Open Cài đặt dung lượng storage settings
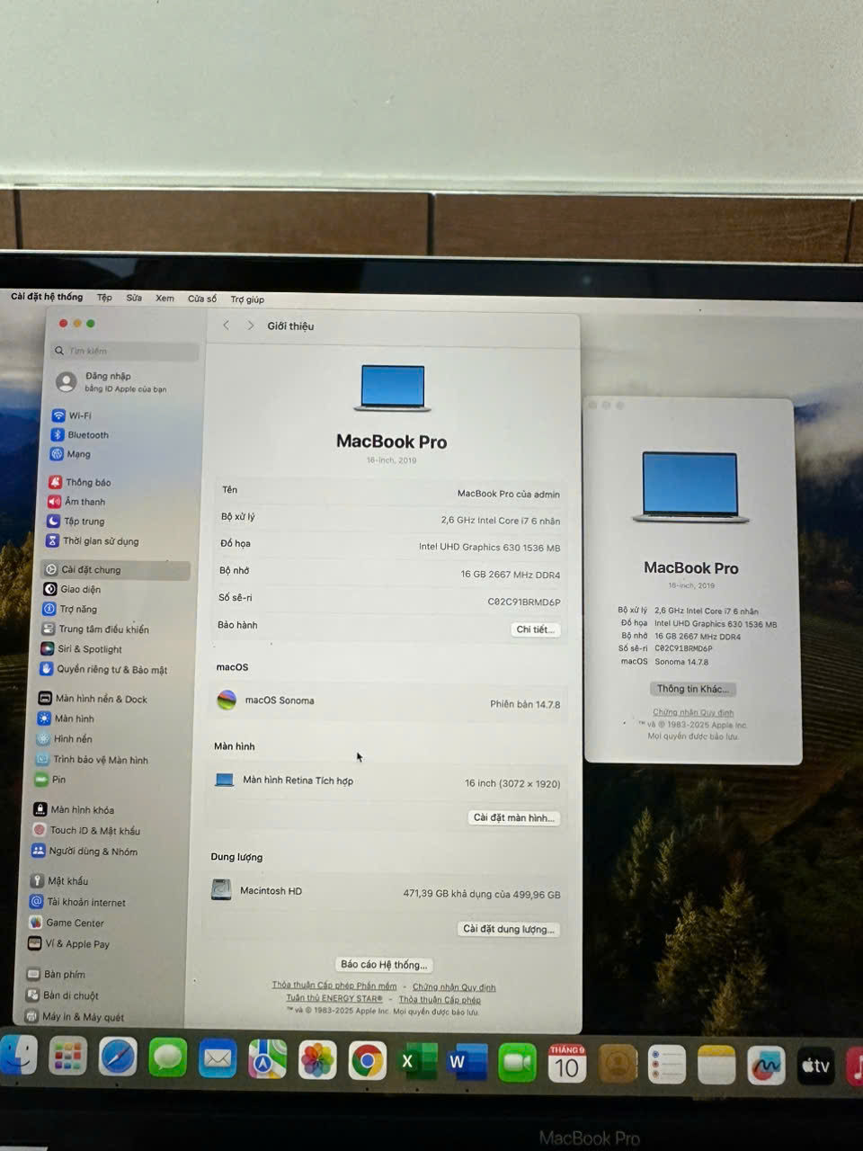The image size is (863, 1151). point(508,929)
